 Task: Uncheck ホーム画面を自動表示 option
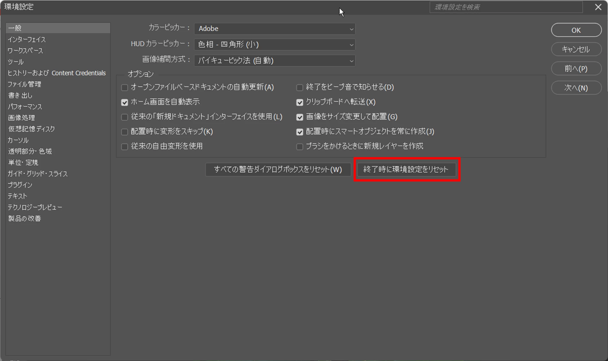[x=124, y=102]
